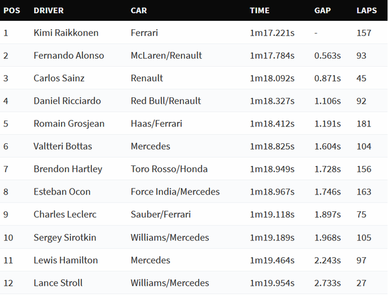Select Kimi Raikkonen driver name
Viewport: 388px width, 296px height.
click(66, 33)
